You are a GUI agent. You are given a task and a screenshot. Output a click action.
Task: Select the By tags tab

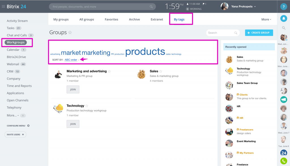(179, 19)
